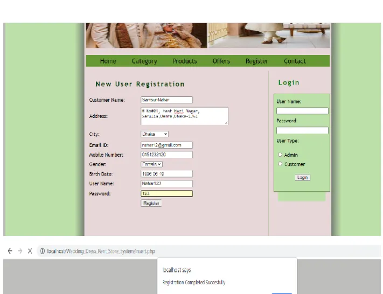383x294 pixels.
Task: Click the Login button
Action: pyautogui.click(x=302, y=177)
